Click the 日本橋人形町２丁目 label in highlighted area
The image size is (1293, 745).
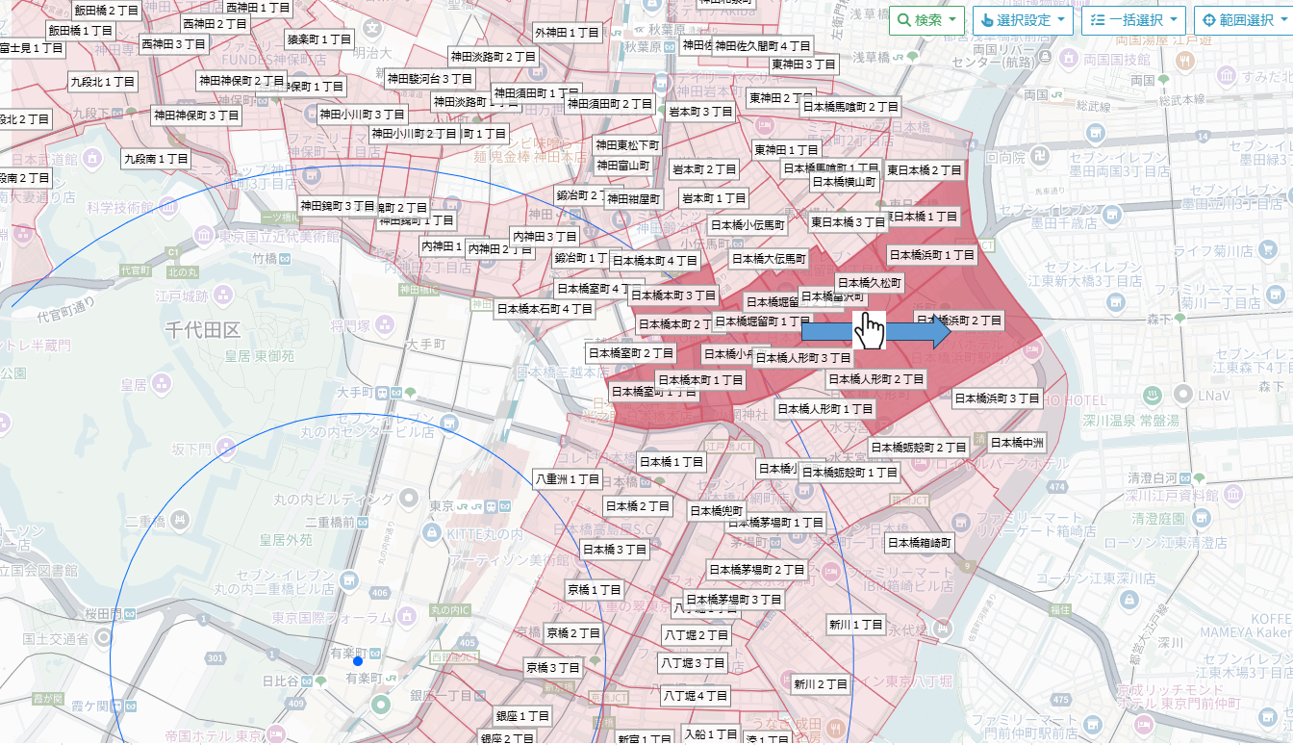(x=875, y=379)
